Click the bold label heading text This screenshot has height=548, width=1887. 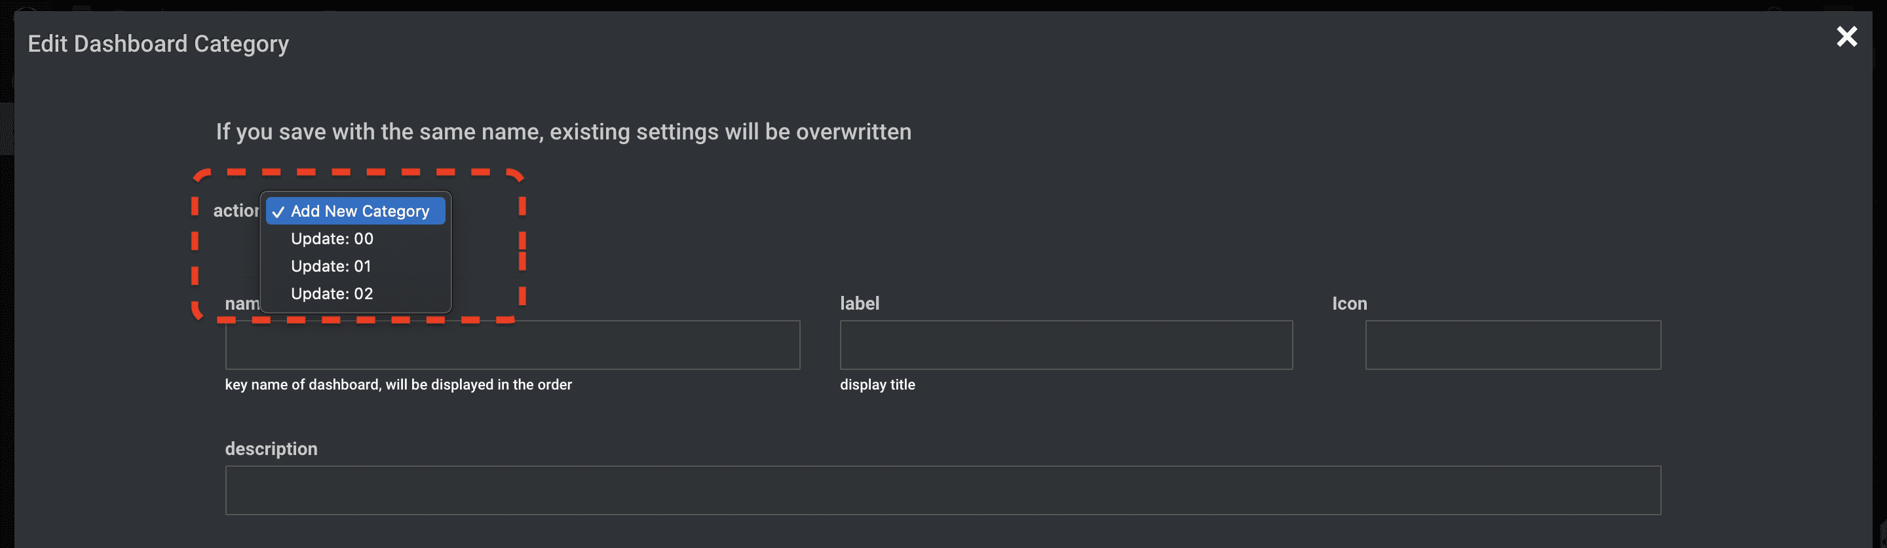coord(859,303)
